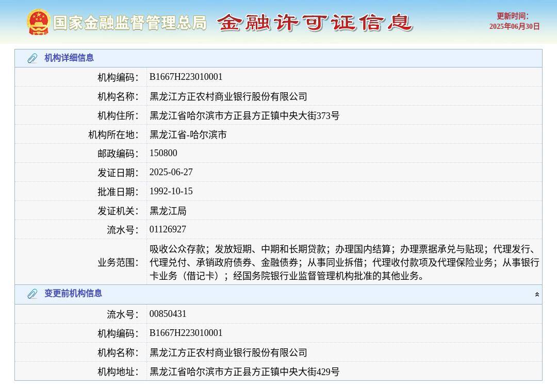Click the 邮政编码 field label
Image resolution: width=557 pixels, height=388 pixels.
coord(118,154)
